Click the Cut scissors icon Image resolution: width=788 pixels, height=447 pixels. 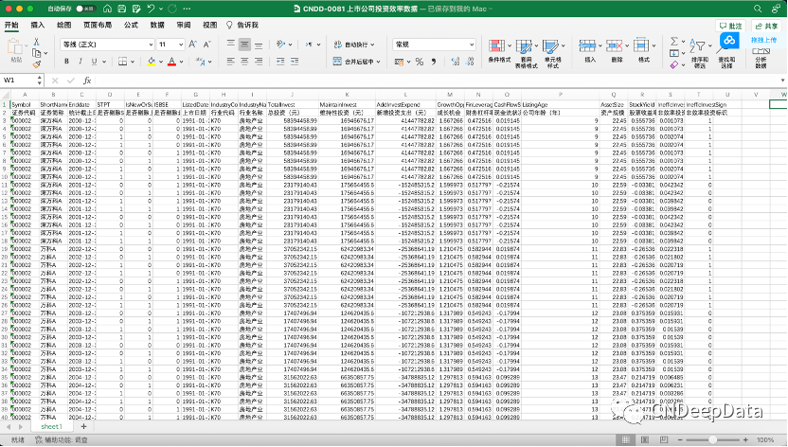36,42
